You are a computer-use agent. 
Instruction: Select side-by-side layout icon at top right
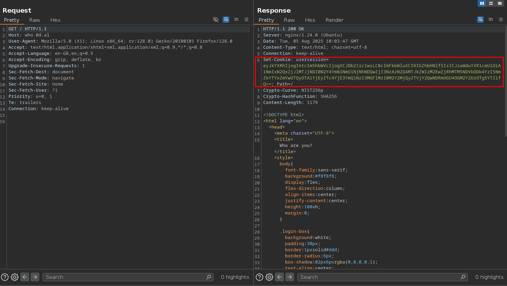click(x=482, y=3)
